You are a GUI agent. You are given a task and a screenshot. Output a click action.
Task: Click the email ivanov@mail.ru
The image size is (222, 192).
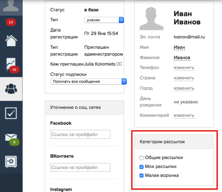(189, 37)
